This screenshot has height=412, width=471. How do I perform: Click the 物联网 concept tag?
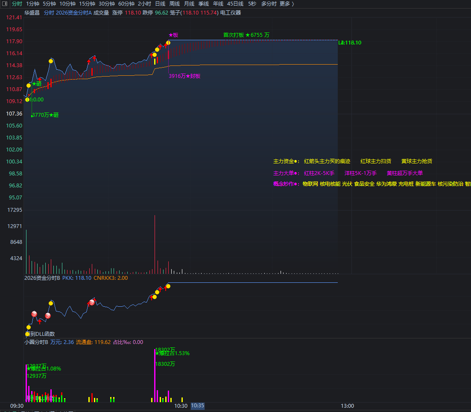(310, 184)
